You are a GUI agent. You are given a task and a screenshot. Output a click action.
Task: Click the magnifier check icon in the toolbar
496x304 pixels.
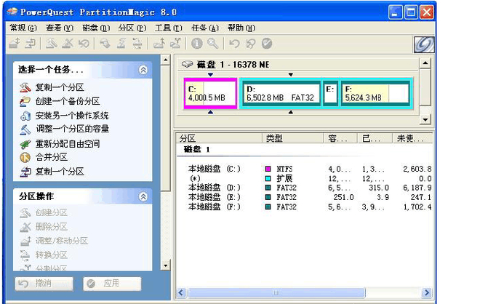(213, 44)
